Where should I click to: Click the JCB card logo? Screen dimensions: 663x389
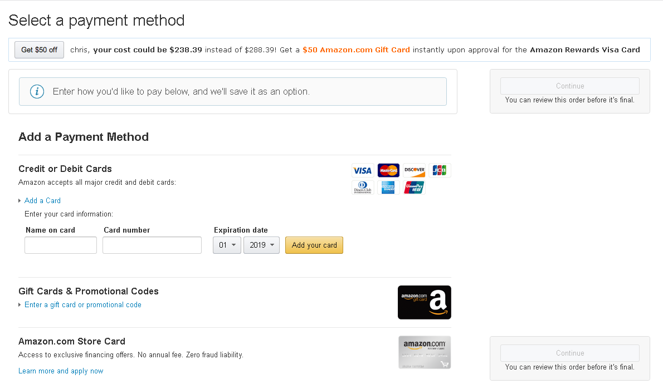point(439,170)
